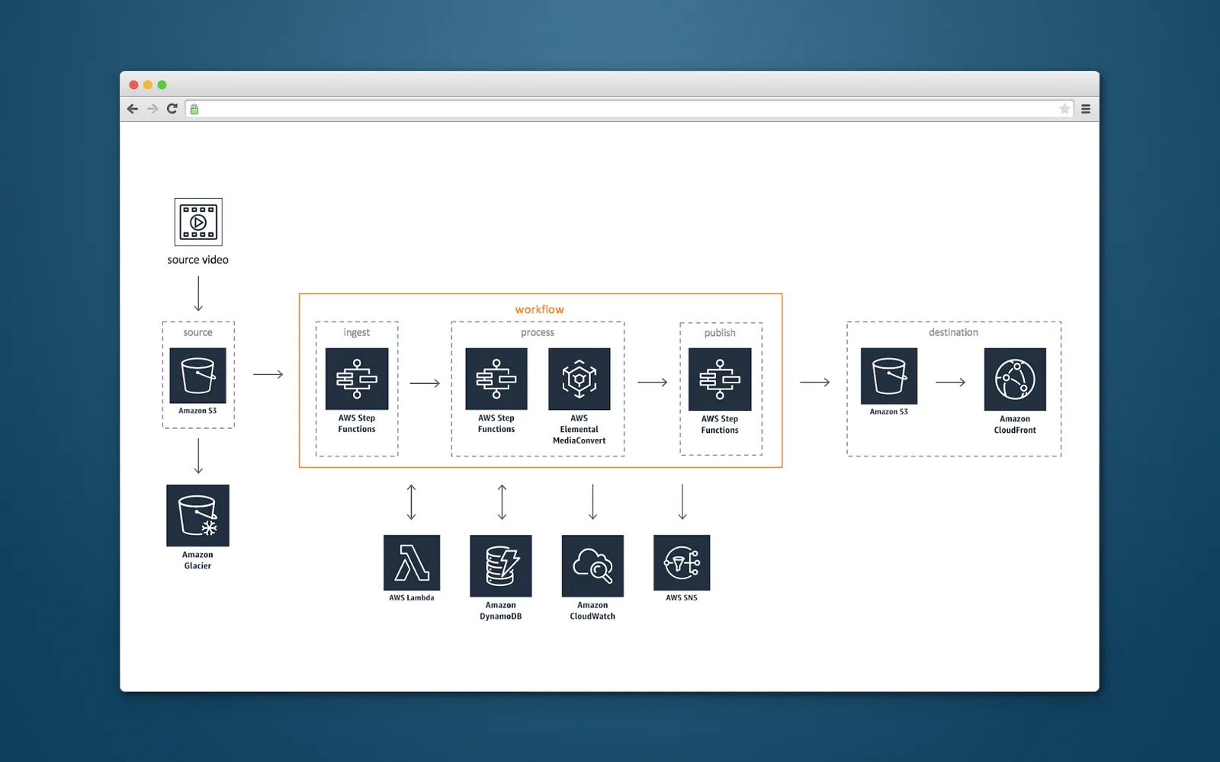
Task: Reload the page with the refresh icon
Action: click(x=172, y=109)
